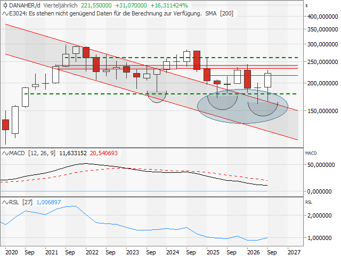Click the 2024 time axis label
341x256 pixels.
tap(173, 252)
